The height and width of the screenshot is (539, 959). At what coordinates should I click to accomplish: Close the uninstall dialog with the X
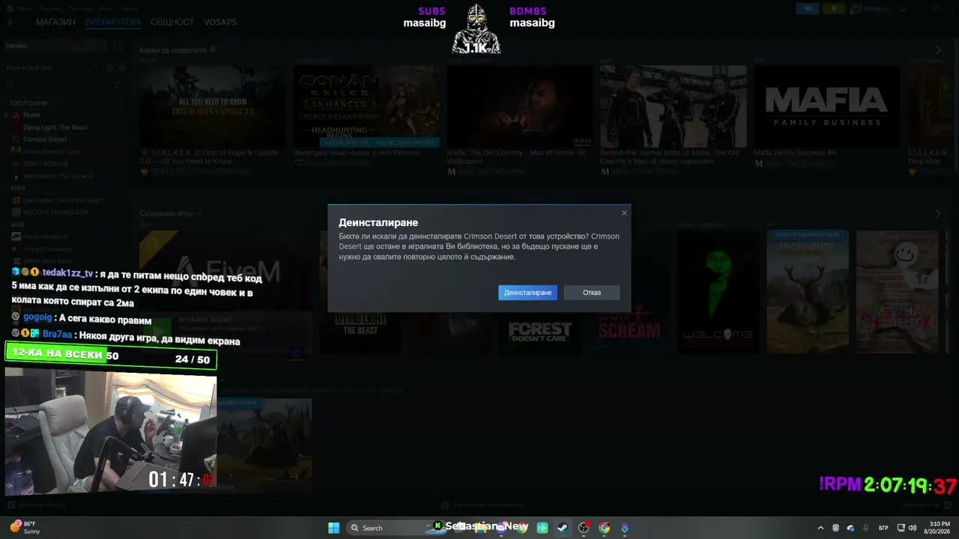(x=624, y=213)
